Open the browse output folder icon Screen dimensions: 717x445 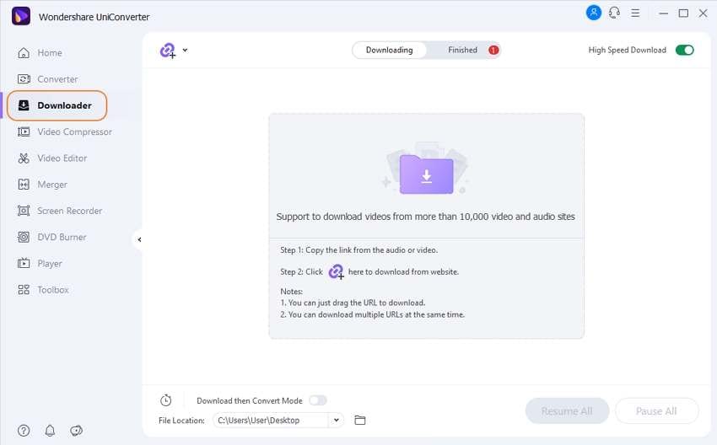pyautogui.click(x=360, y=421)
